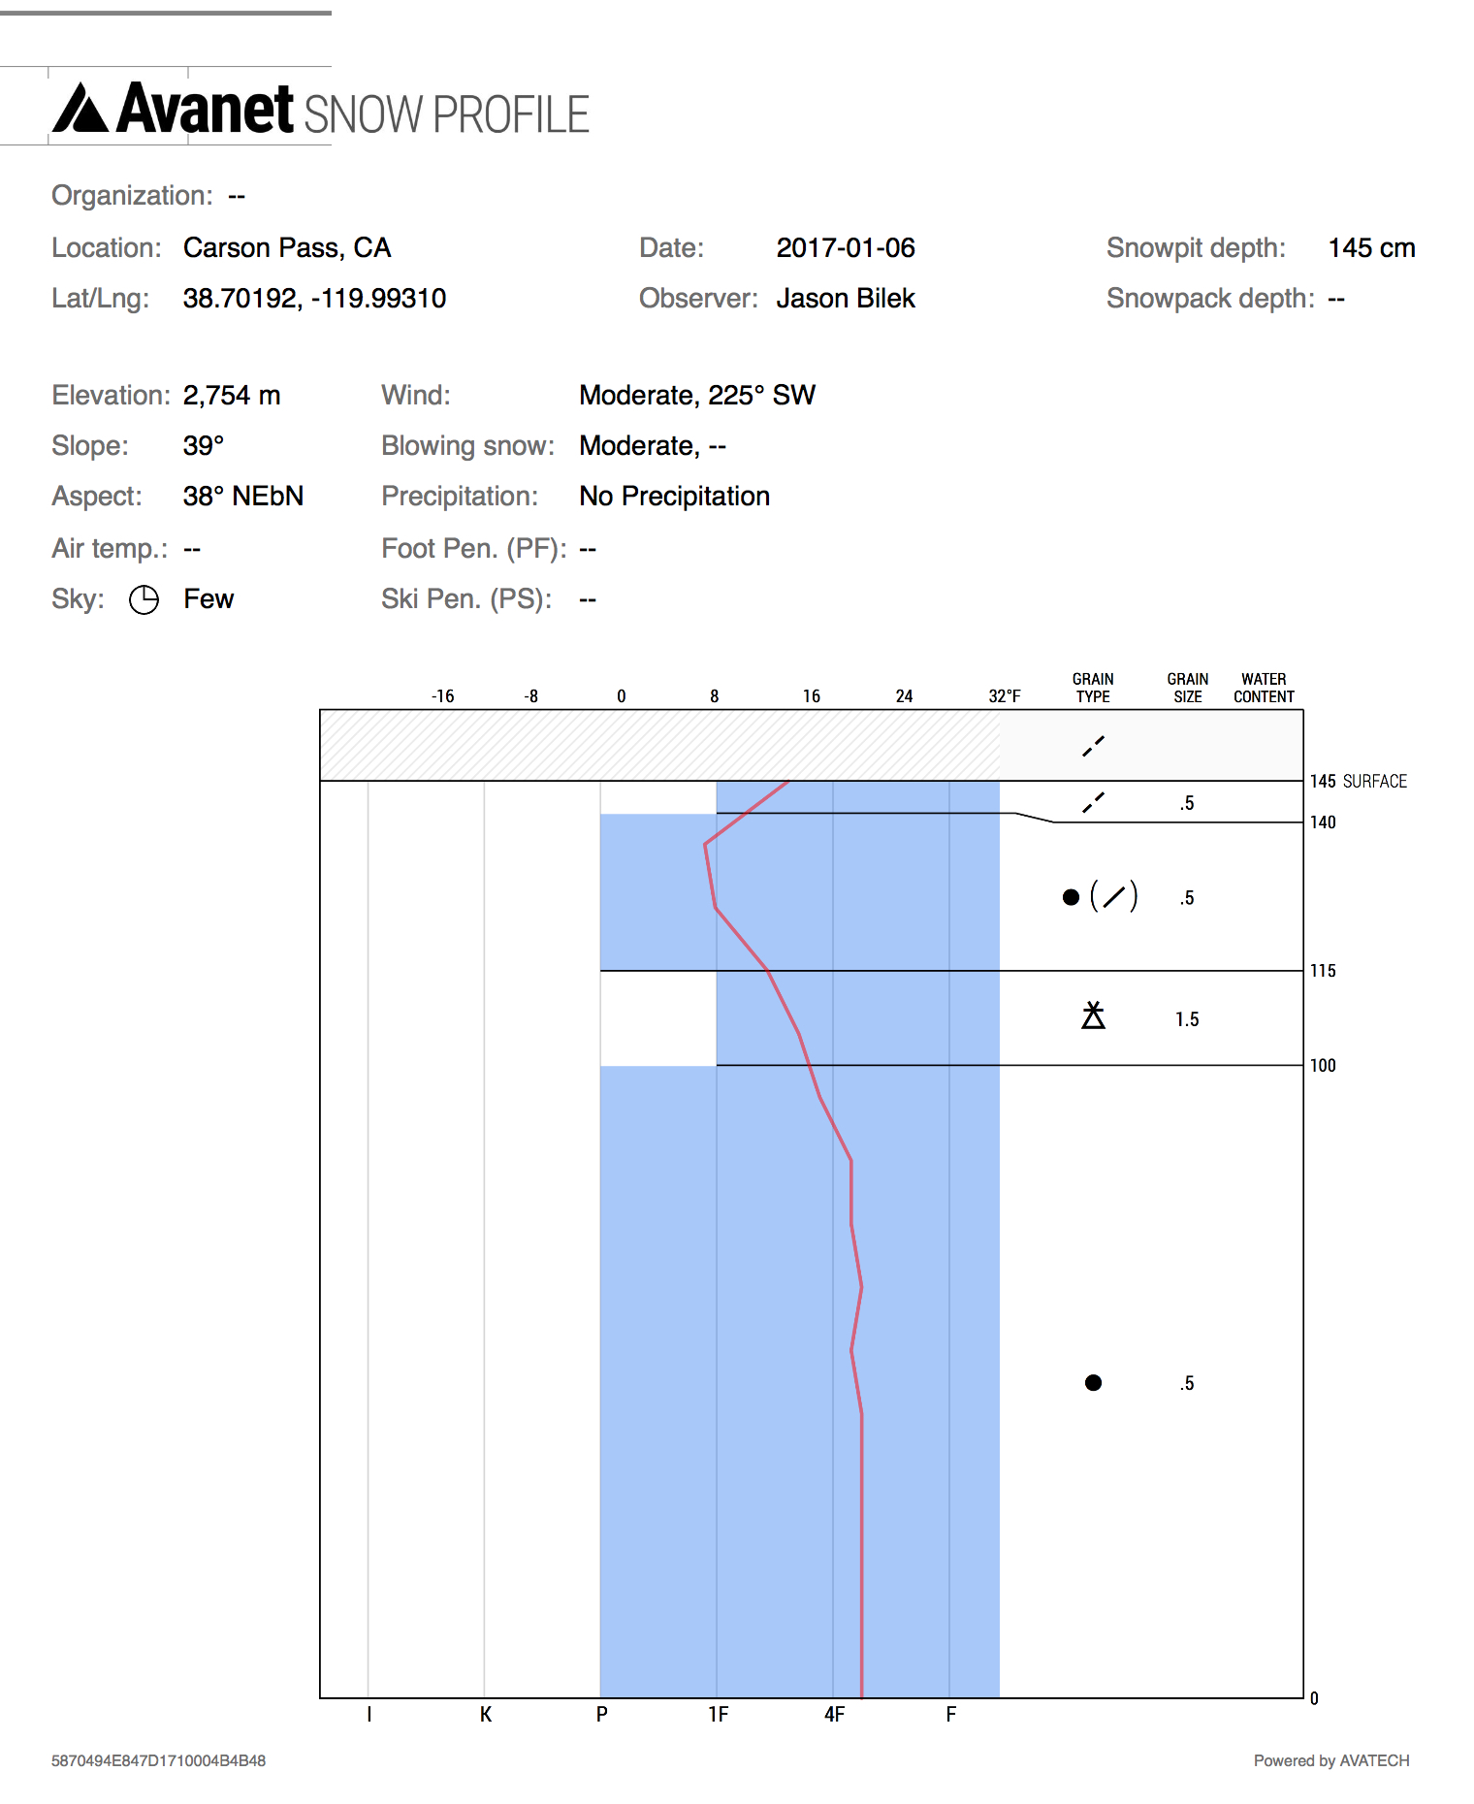Click the observer name Jason Bilek
Image resolution: width=1474 pixels, height=1804 pixels.
tap(845, 299)
